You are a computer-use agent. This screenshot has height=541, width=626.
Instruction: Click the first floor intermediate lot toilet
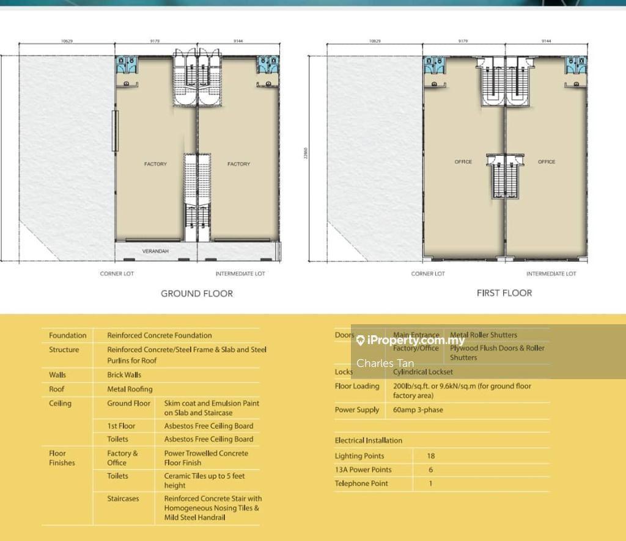pos(576,64)
